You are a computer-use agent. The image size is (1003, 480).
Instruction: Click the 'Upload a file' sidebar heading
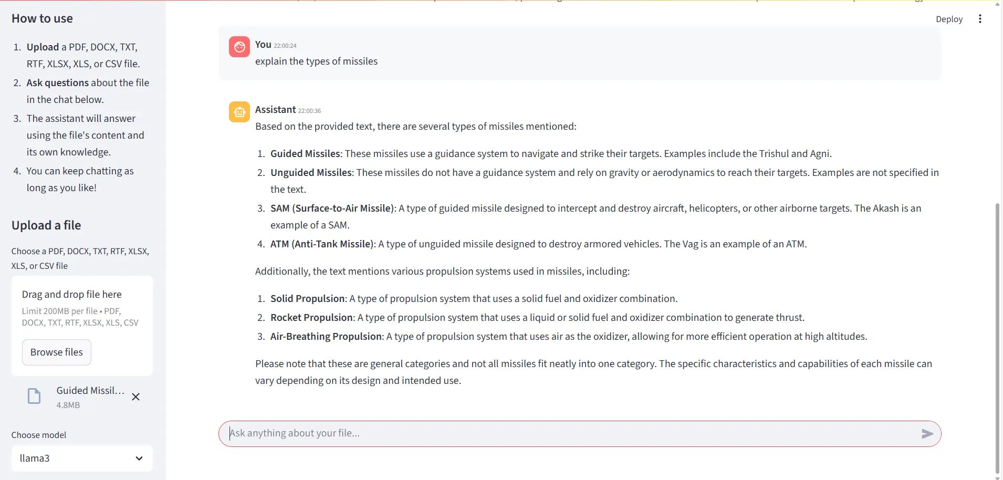click(x=46, y=225)
